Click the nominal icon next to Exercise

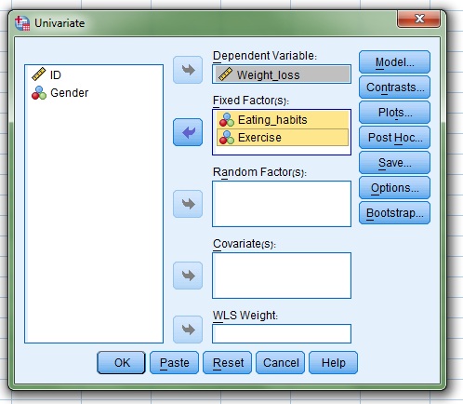click(227, 138)
